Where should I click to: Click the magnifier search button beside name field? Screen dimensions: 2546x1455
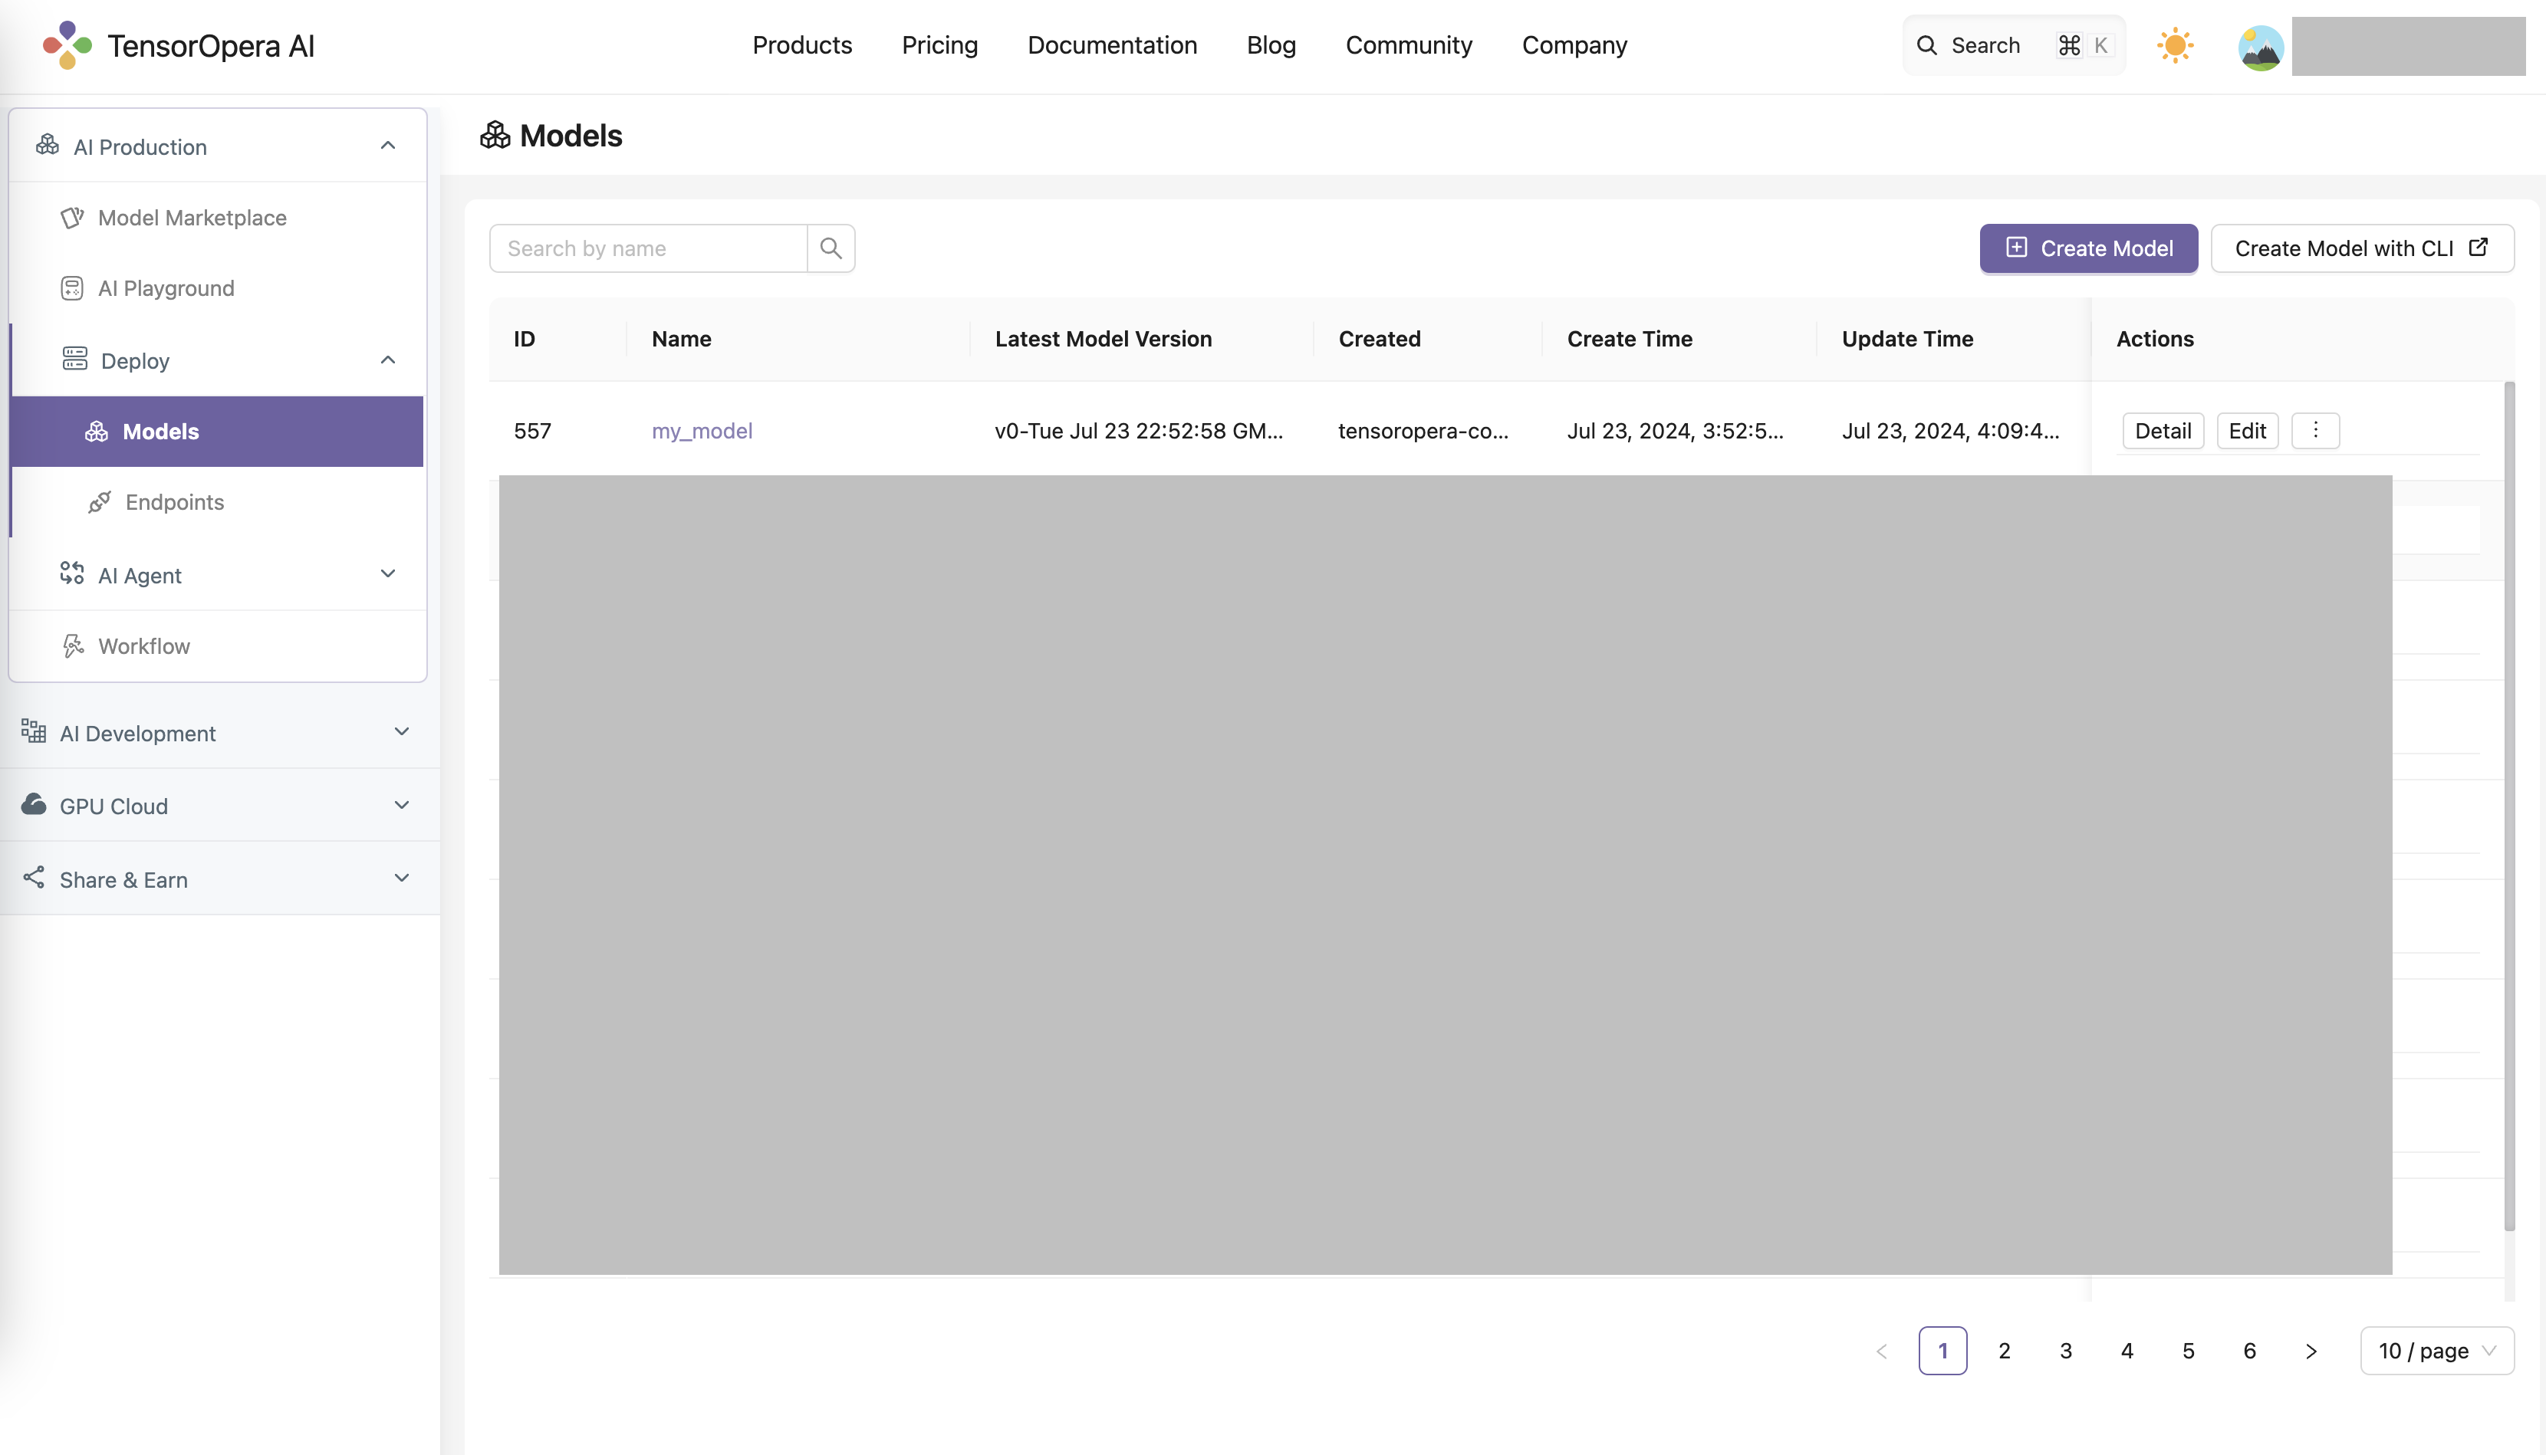coord(831,248)
